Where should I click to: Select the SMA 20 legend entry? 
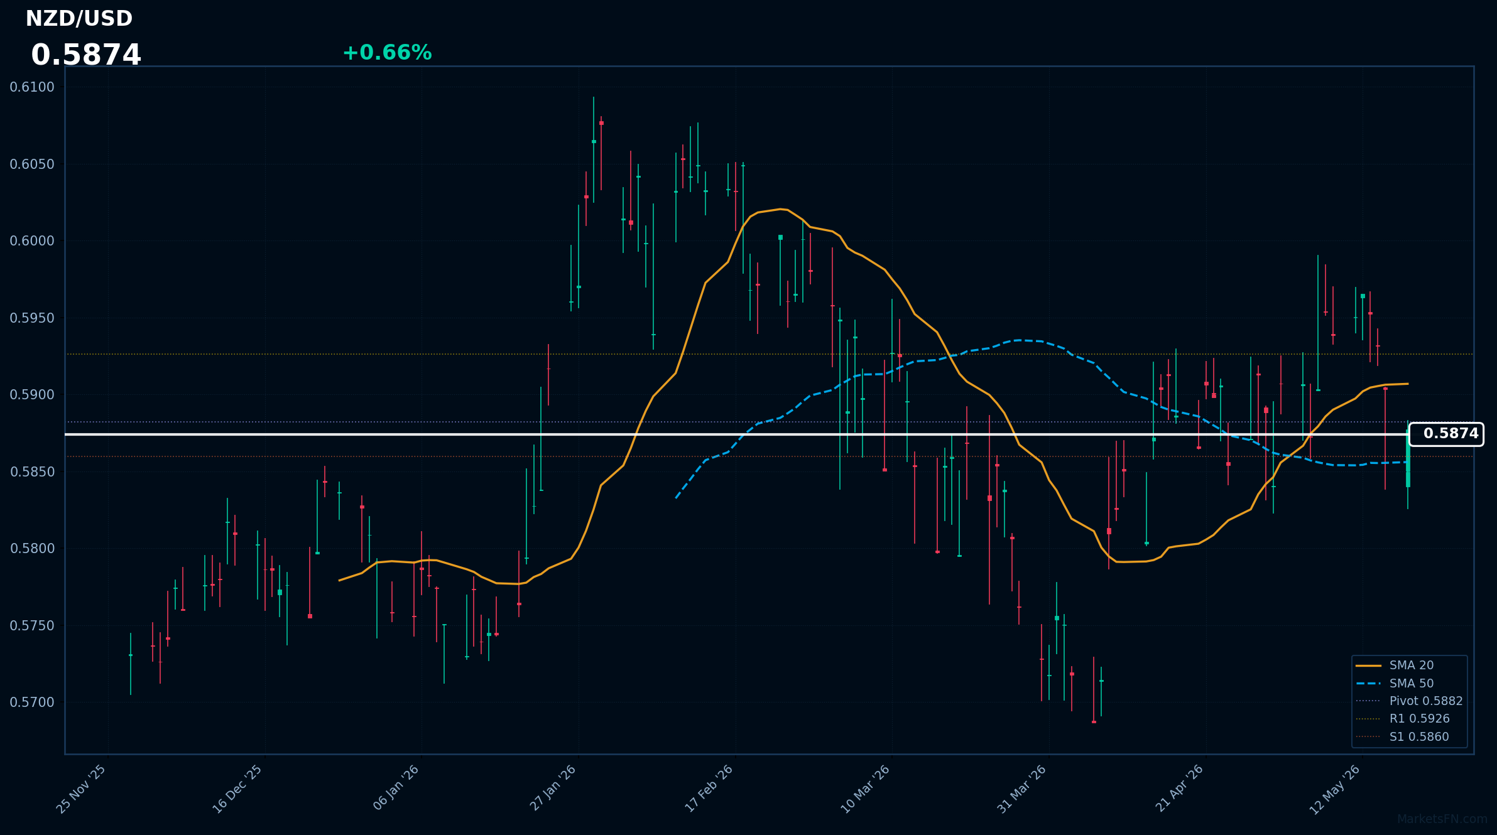click(1395, 665)
